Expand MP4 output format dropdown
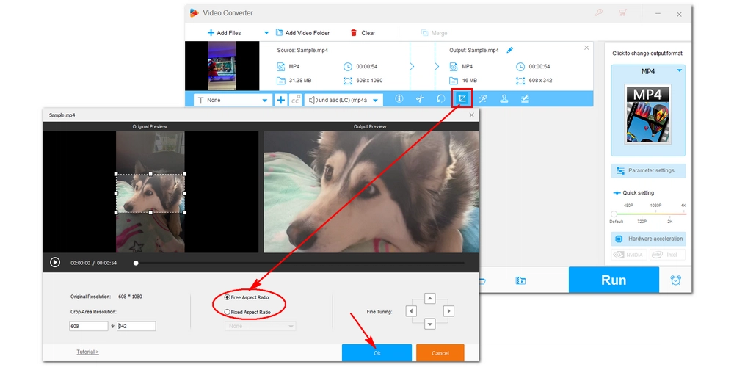The width and height of the screenshot is (734, 367). pyautogui.click(x=679, y=70)
